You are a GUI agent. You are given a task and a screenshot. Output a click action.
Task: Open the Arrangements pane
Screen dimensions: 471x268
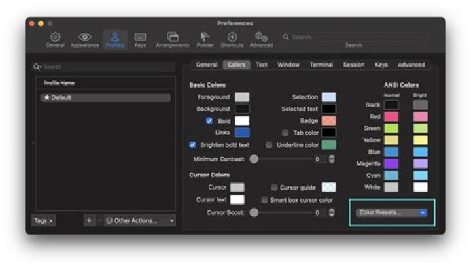pyautogui.click(x=173, y=40)
